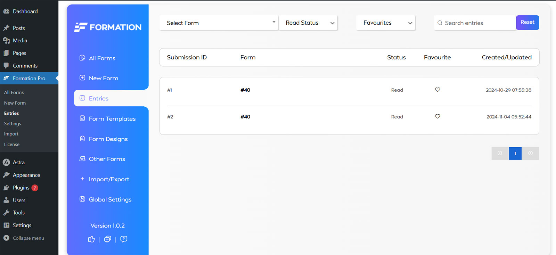Screen dimensions: 556x255
Task: Open form #40 of submission #1
Action: pos(245,90)
